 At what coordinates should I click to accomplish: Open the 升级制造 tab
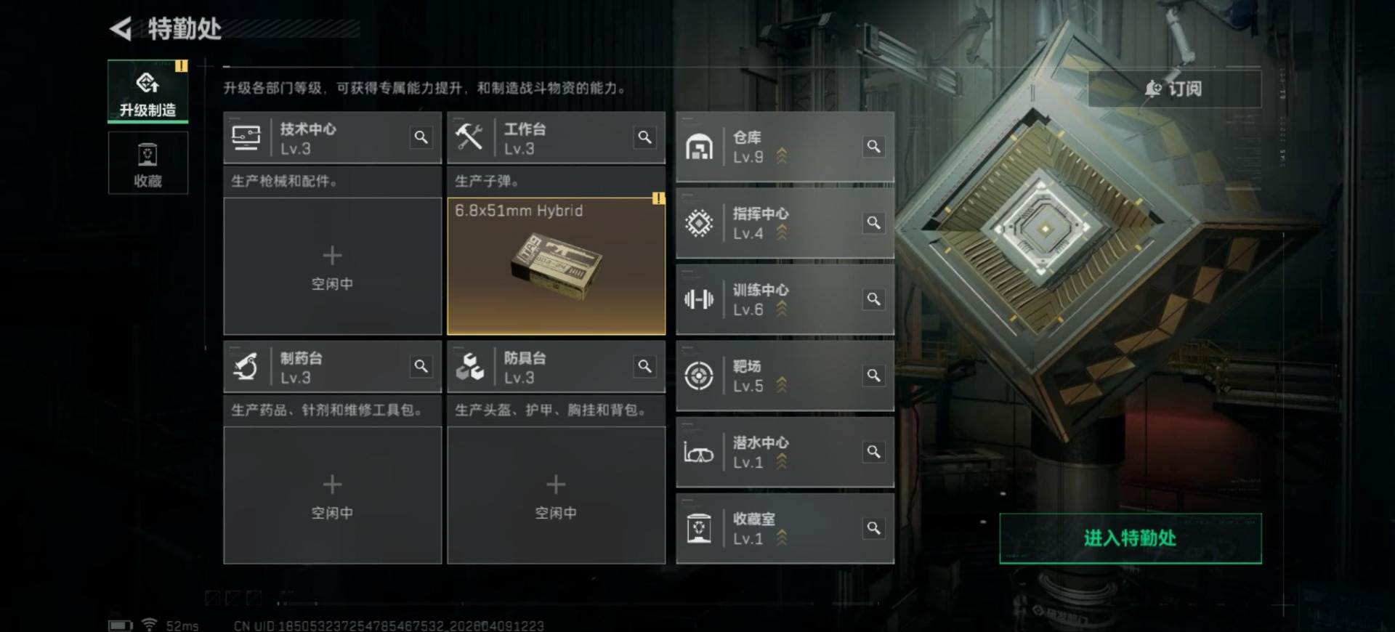pos(148,92)
